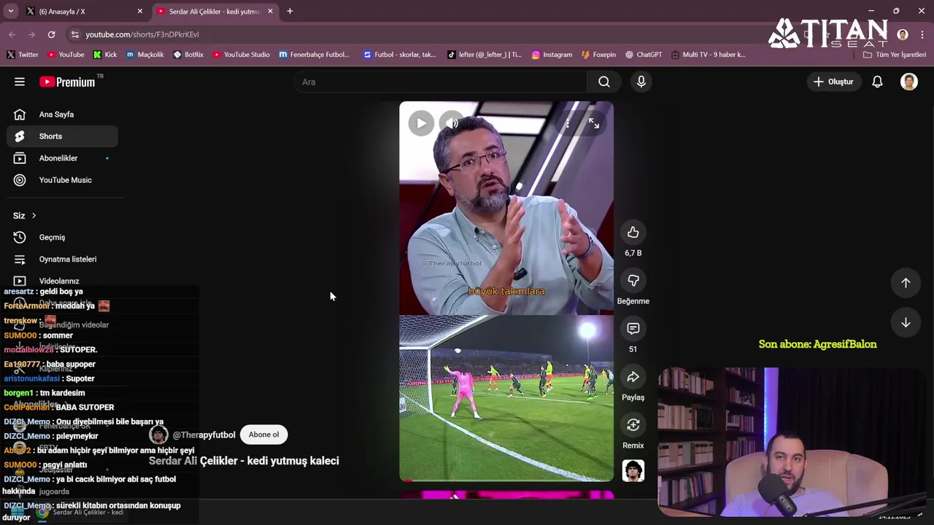Open the Fenerbahçe Futbol bookmark
The height and width of the screenshot is (525, 934).
314,55
